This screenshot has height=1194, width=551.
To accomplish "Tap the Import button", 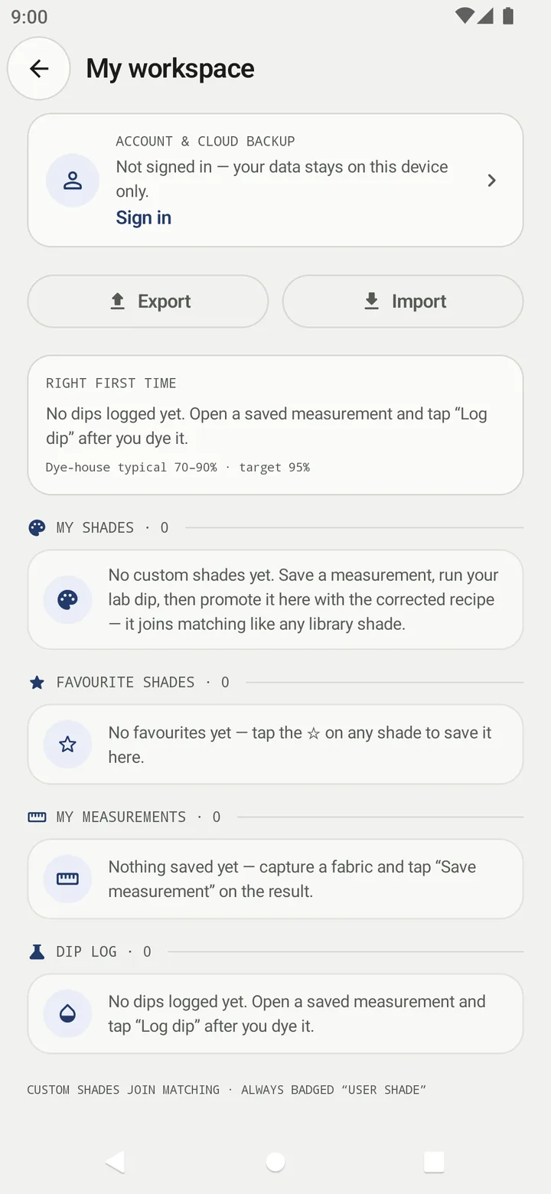I will (x=403, y=302).
